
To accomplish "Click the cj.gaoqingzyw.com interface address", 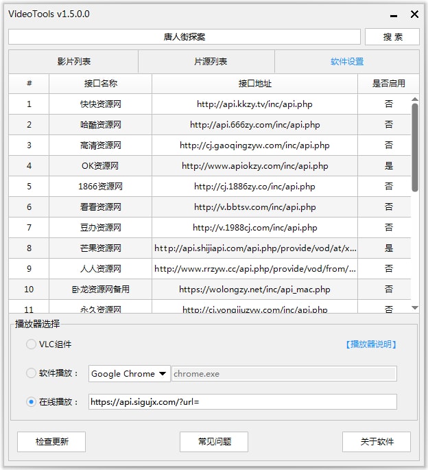I will [x=254, y=145].
